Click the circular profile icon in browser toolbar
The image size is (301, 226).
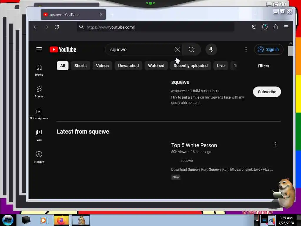[265, 27]
